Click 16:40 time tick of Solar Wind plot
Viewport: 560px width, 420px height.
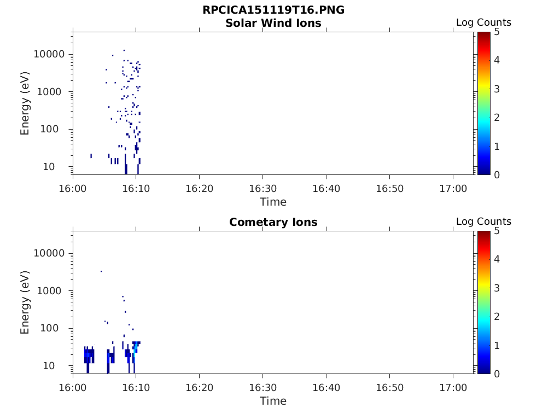coord(326,189)
